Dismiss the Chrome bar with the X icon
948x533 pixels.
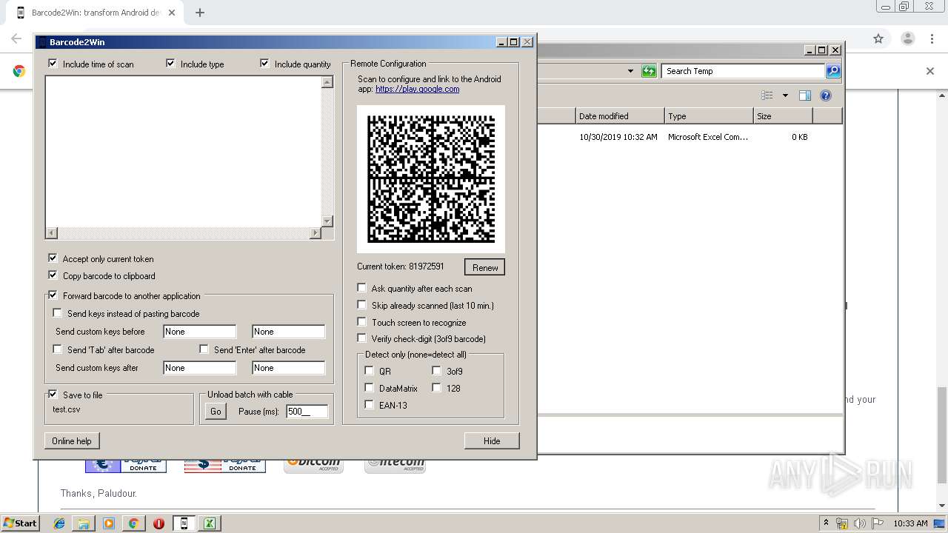930,71
